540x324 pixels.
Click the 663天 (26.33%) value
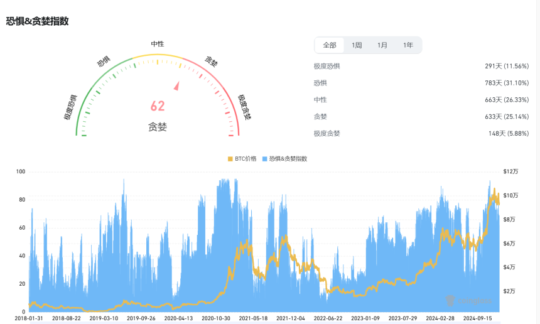click(507, 100)
